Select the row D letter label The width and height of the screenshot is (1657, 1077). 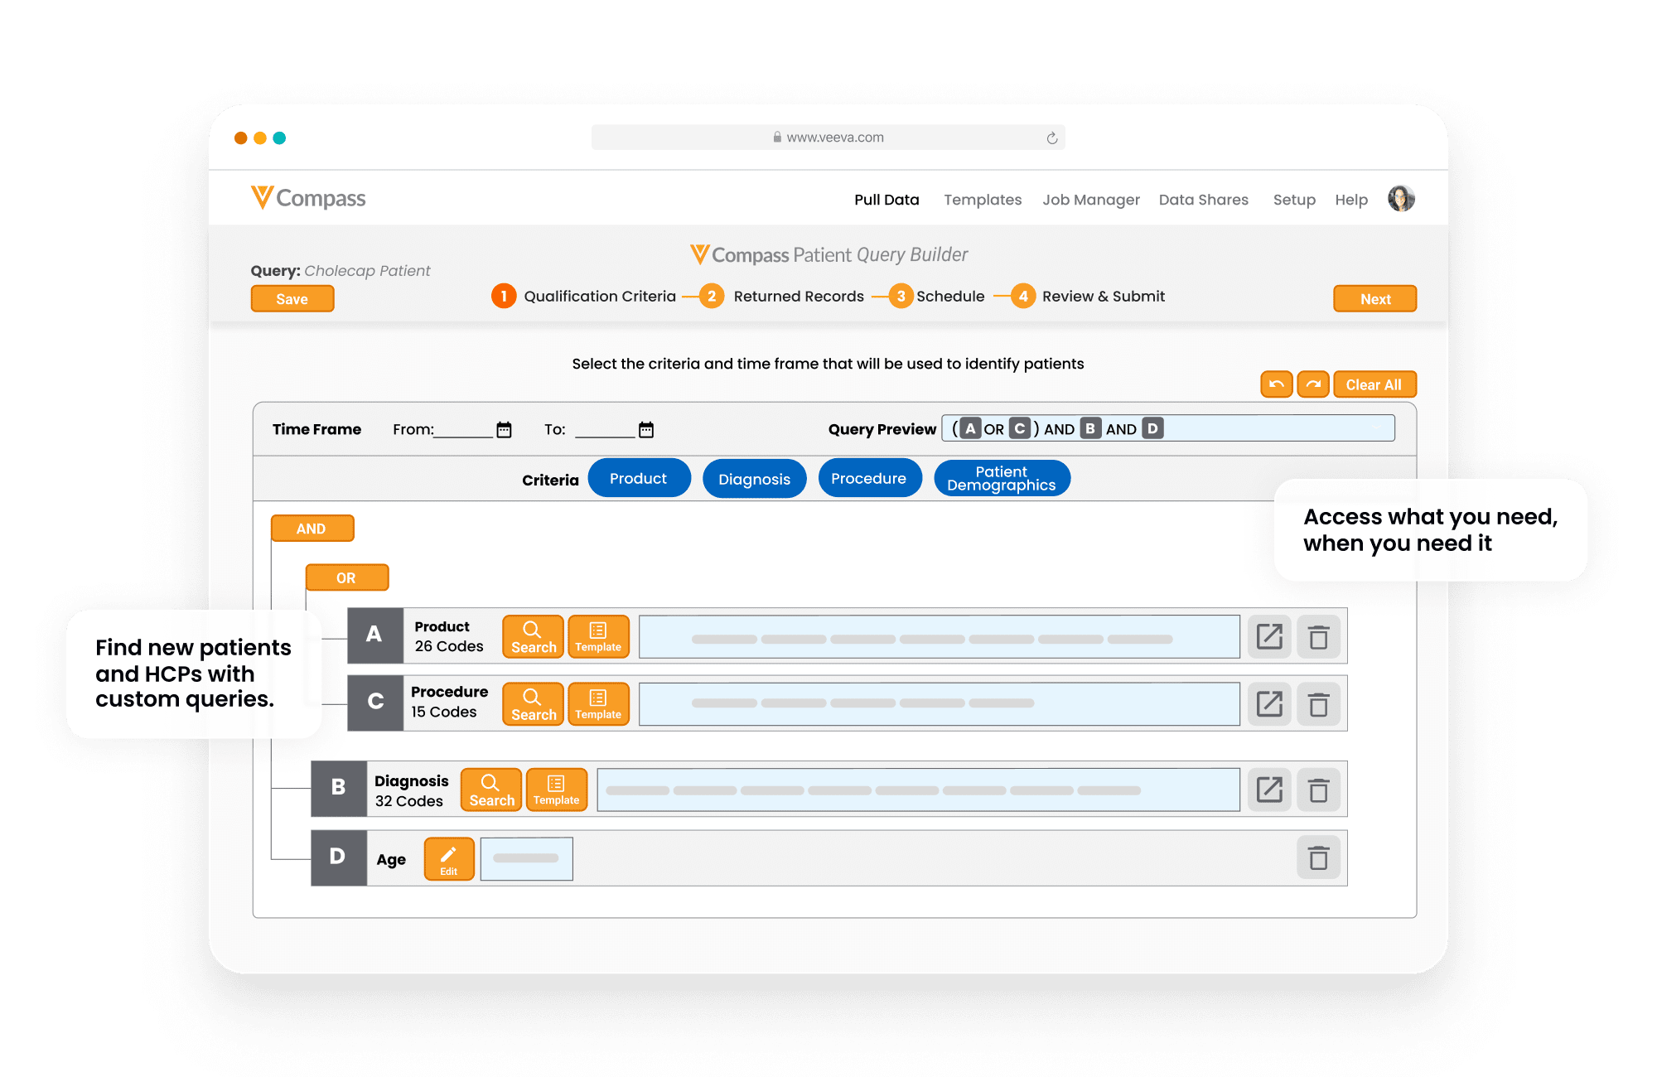[x=339, y=857]
